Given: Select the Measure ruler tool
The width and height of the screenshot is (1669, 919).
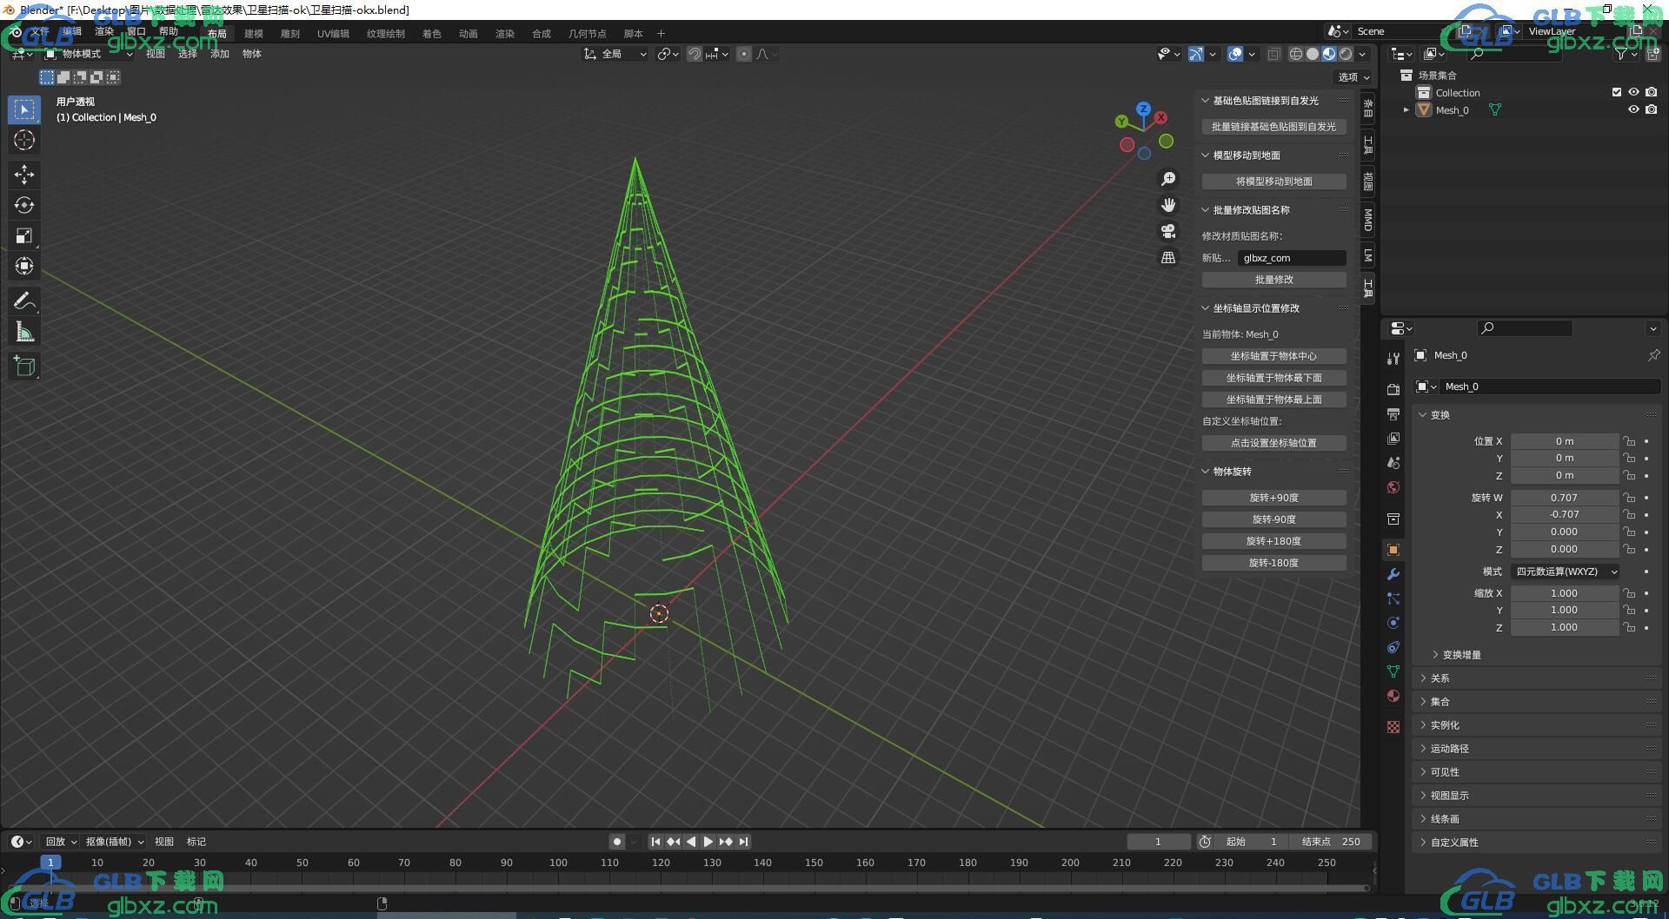Looking at the screenshot, I should (24, 332).
